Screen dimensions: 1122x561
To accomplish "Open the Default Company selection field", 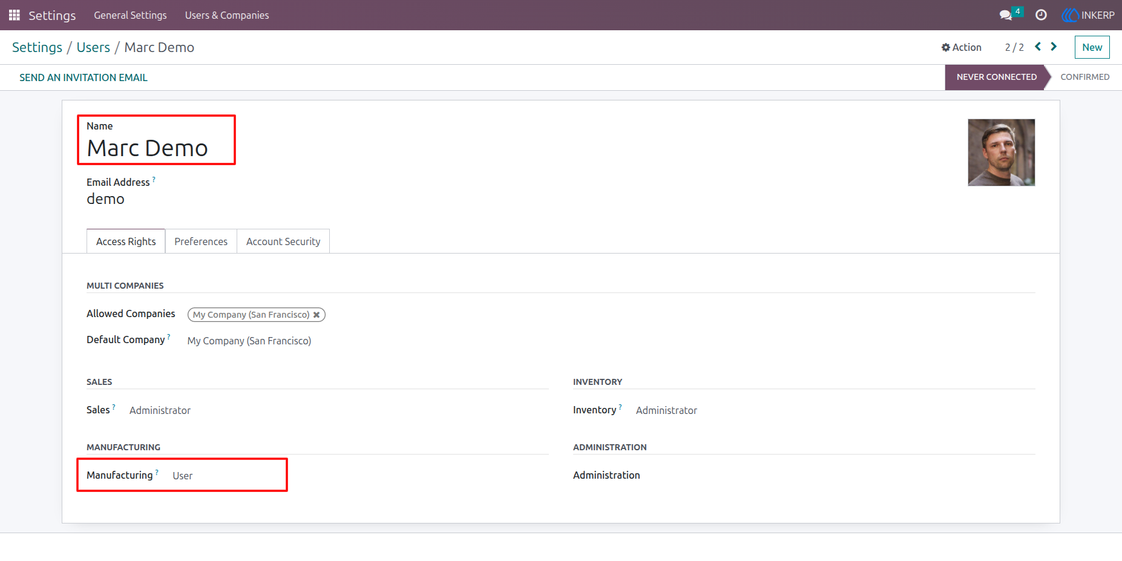I will point(249,341).
